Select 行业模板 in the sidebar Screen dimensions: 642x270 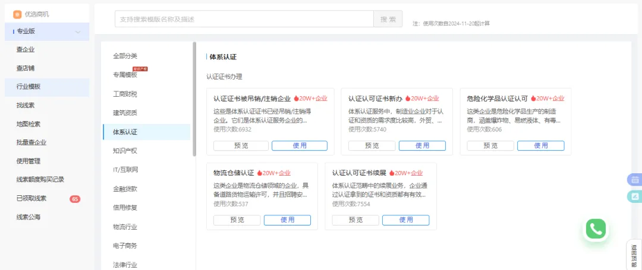tap(47, 87)
